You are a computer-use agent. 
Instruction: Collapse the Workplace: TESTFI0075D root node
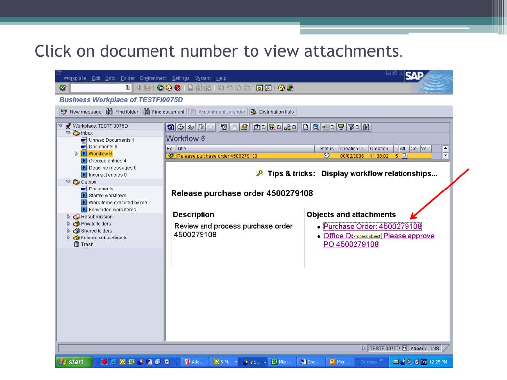[x=60, y=125]
